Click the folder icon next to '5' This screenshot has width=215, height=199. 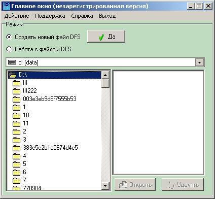pos(16,164)
